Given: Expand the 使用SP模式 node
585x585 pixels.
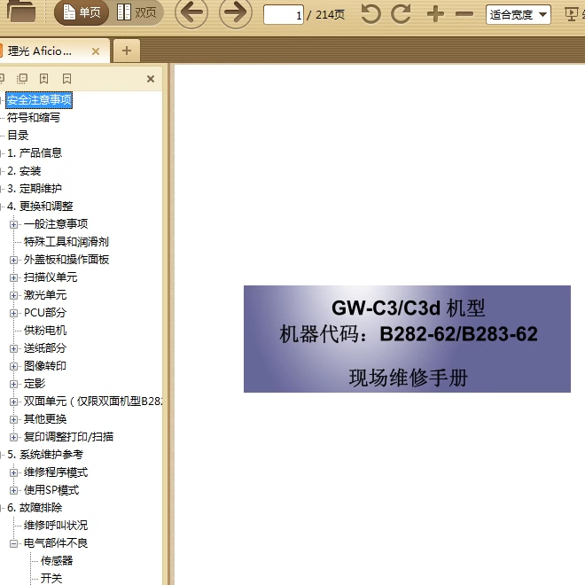Looking at the screenshot, I should (x=13, y=490).
